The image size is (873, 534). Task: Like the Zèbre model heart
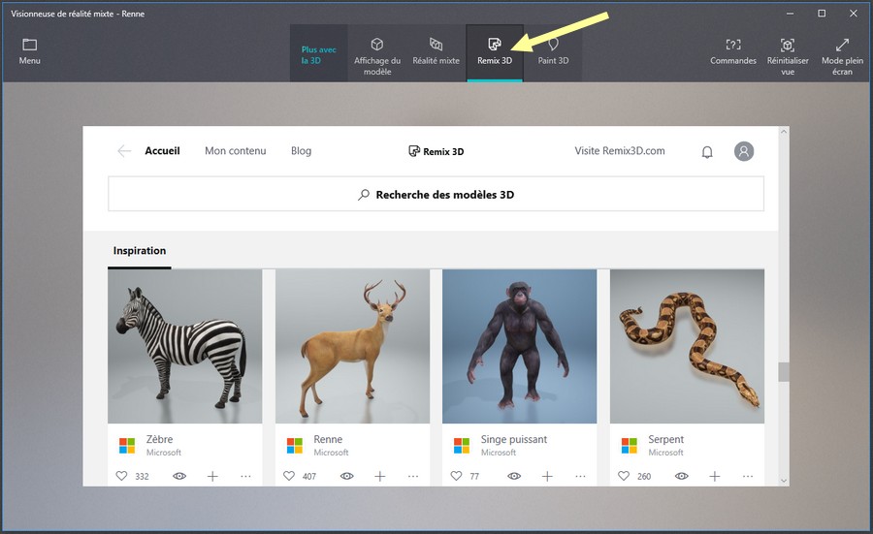pyautogui.click(x=121, y=476)
